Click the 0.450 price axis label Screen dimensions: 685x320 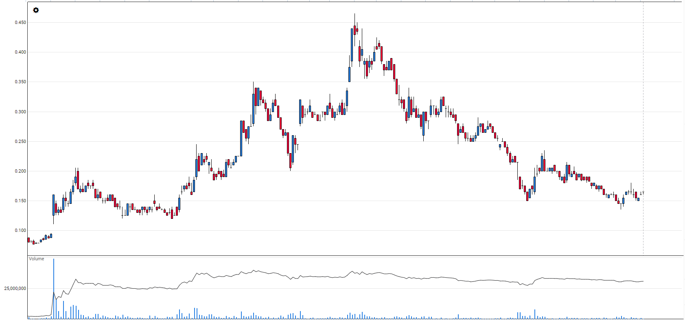coord(20,23)
